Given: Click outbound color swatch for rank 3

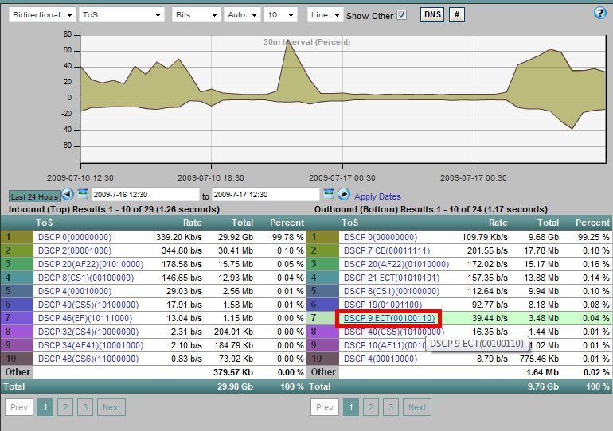Looking at the screenshot, I should point(322,264).
